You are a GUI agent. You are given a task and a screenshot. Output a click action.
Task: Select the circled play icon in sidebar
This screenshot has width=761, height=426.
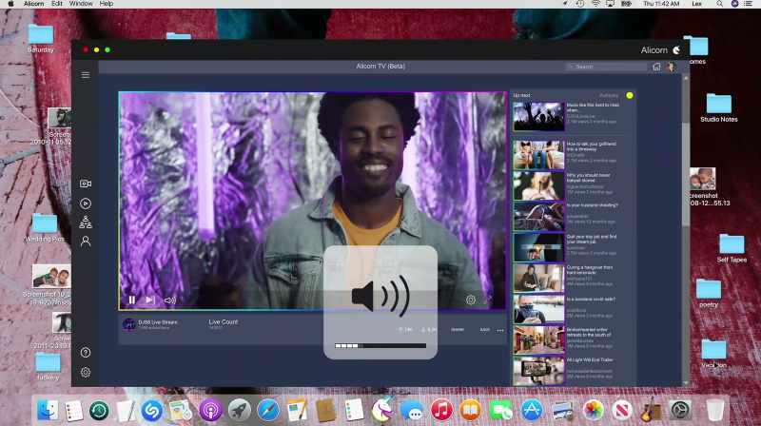(x=86, y=203)
